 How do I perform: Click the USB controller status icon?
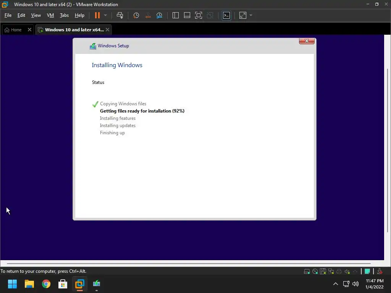click(355, 272)
